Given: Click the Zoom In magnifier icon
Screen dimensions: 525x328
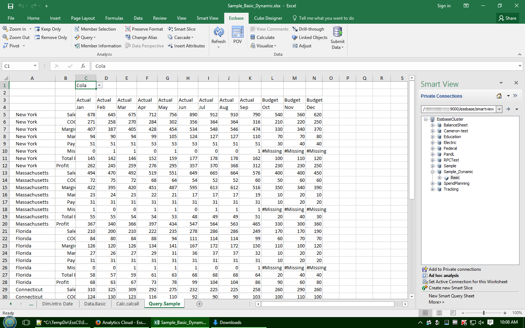Looking at the screenshot, I should pyautogui.click(x=5, y=29).
